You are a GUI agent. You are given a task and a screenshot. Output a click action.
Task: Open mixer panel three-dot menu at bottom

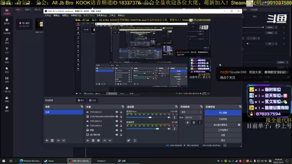[135, 140]
